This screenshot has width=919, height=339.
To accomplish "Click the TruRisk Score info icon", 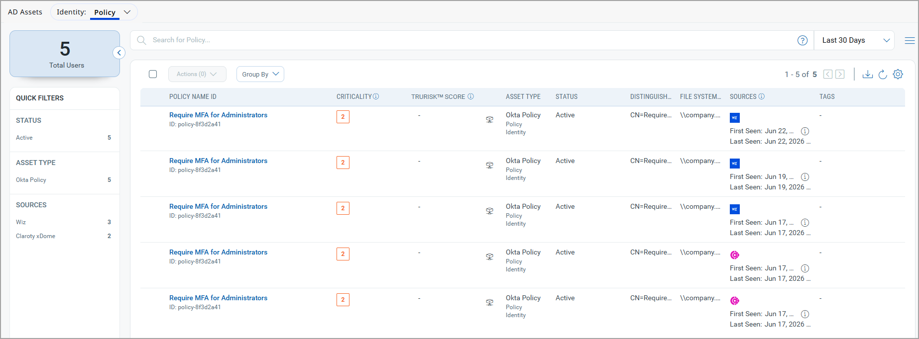I will coord(470,96).
